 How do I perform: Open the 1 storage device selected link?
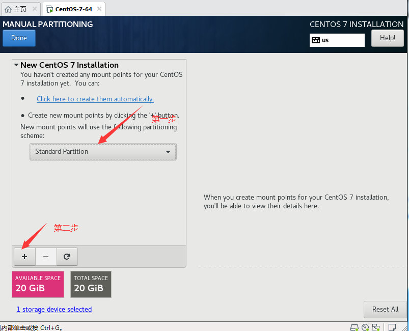[x=54, y=309]
